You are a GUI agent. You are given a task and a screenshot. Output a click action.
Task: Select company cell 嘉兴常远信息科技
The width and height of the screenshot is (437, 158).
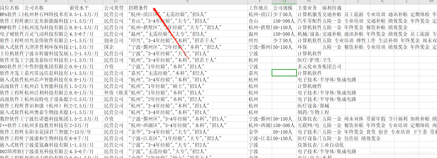(x=46, y=73)
